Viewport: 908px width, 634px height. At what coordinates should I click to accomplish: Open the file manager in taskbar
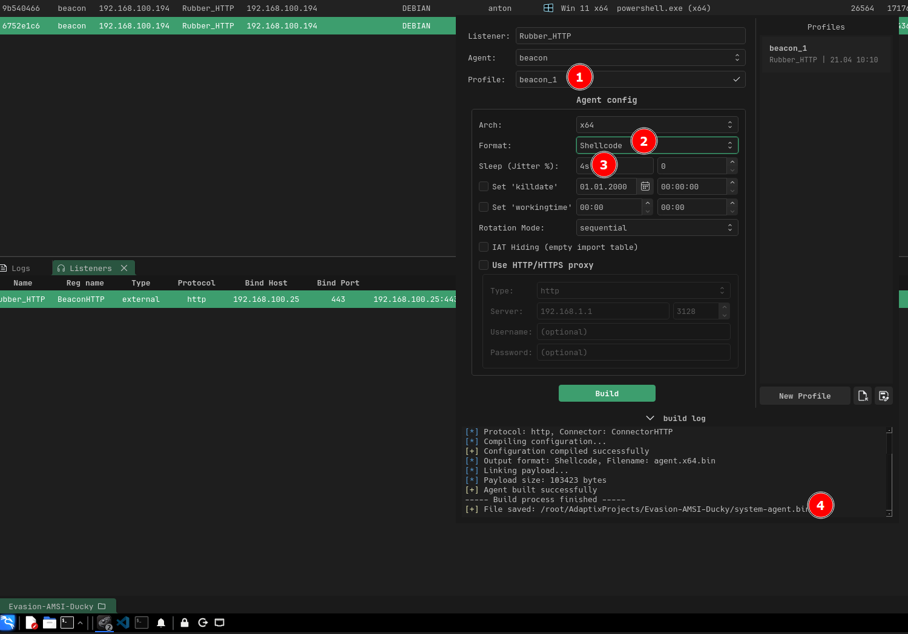tap(50, 623)
